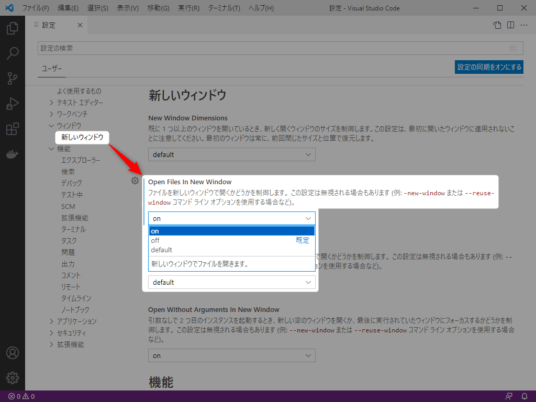This screenshot has height=402, width=536.
Task: Click the Open Files In New Window combo box
Action: click(x=232, y=218)
